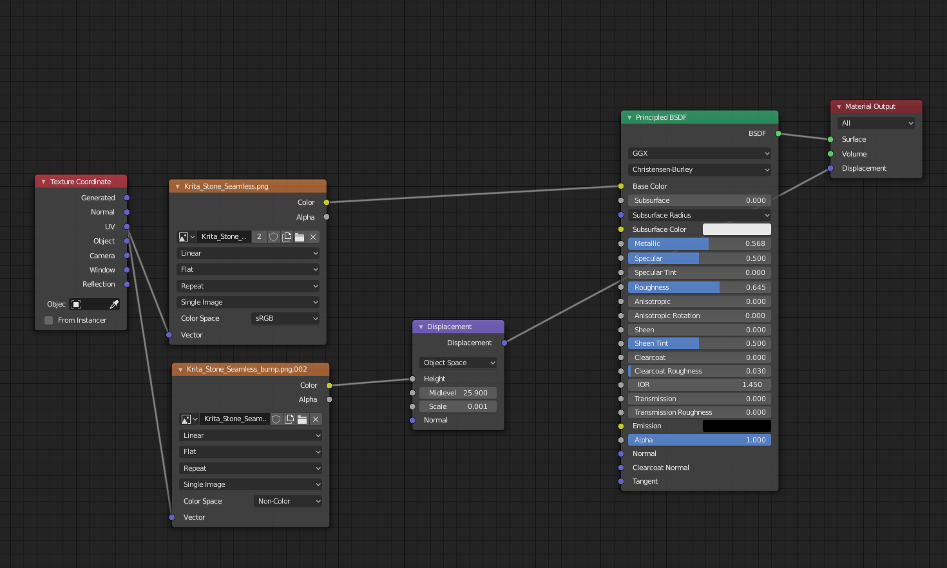The width and height of the screenshot is (947, 568).
Task: Click user count 2 in Krita_Stone_Seamless.png node
Action: 259,237
